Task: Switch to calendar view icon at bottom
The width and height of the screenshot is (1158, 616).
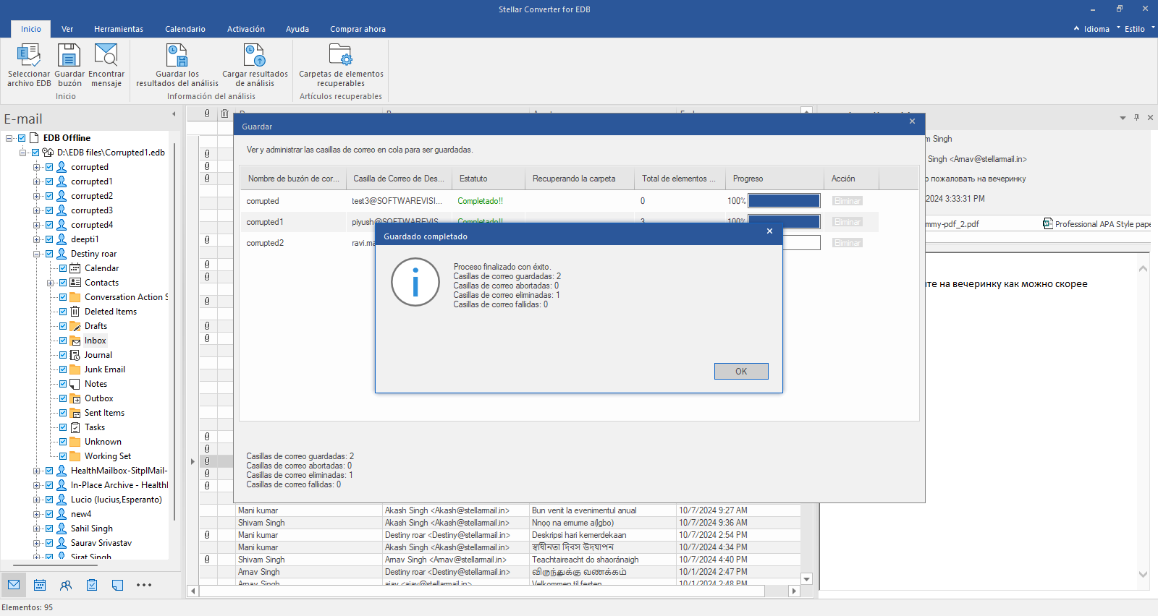Action: click(x=40, y=585)
